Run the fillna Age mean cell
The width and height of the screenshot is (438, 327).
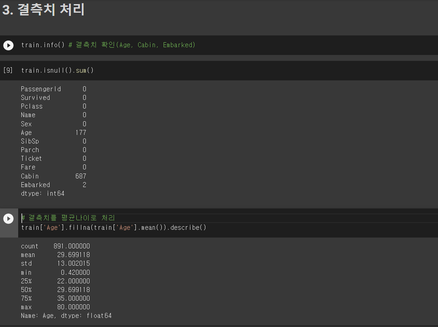8,218
